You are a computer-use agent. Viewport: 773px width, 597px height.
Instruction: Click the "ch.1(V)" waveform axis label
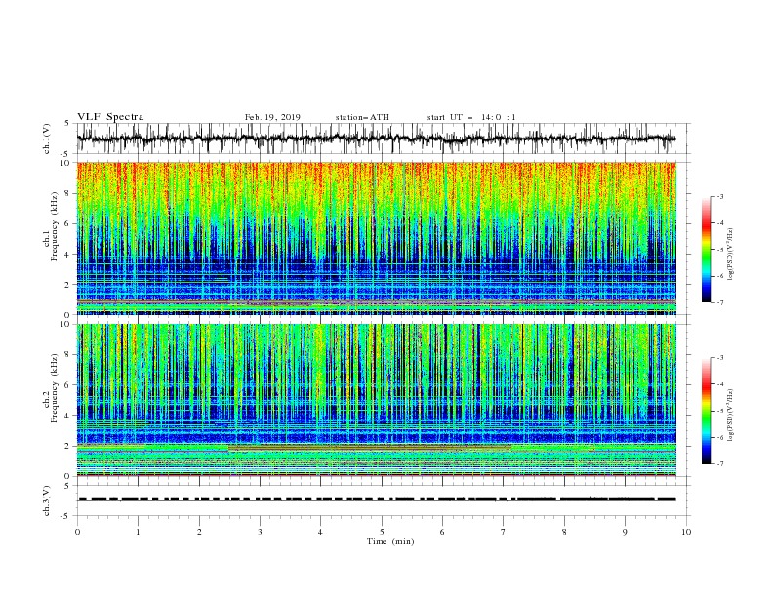[47, 139]
